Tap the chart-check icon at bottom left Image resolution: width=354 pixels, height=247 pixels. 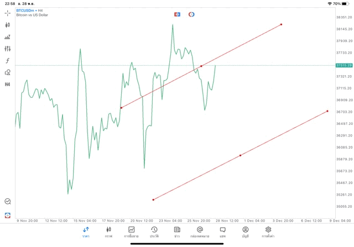[8, 202]
